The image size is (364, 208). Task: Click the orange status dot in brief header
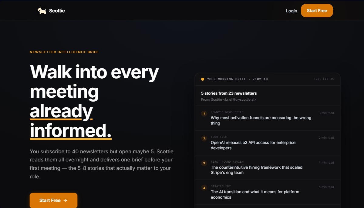tap(203, 79)
